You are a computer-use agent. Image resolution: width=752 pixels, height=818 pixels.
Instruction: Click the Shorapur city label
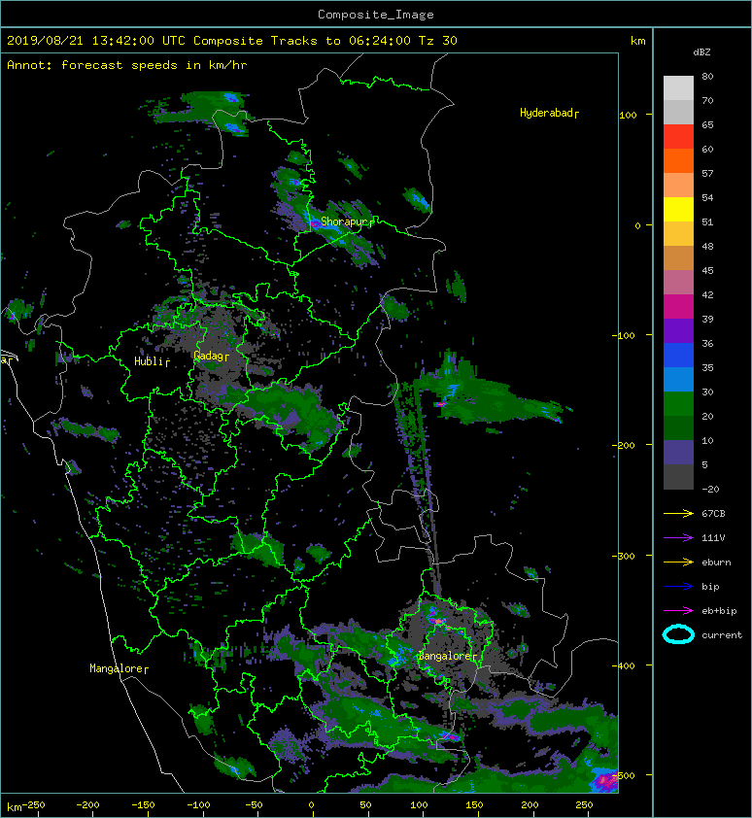(347, 222)
